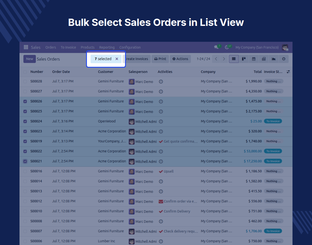Uncheck the checkbox for order S00021

(25, 161)
